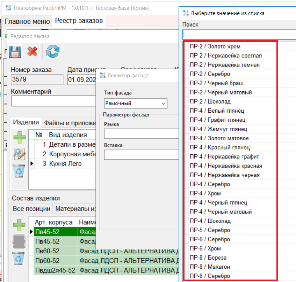Click the red X cancel icon
The height and width of the screenshot is (282, 296).
(33, 51)
